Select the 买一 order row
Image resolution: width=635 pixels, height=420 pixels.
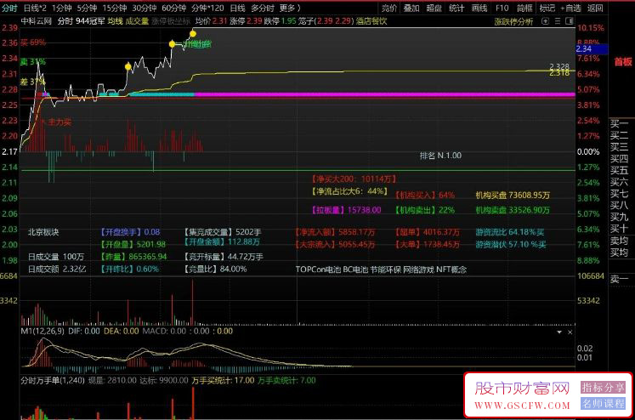(x=619, y=123)
